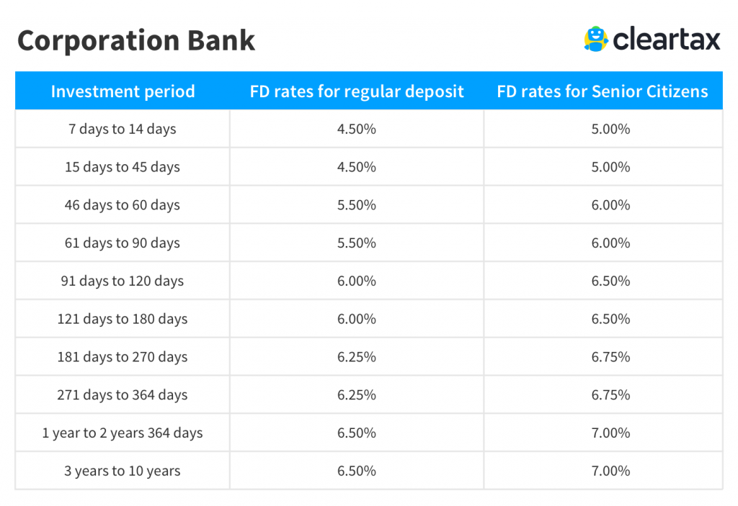This screenshot has width=738, height=506.
Task: Select the FD rates for Senior Citizens header
Action: pyautogui.click(x=603, y=91)
